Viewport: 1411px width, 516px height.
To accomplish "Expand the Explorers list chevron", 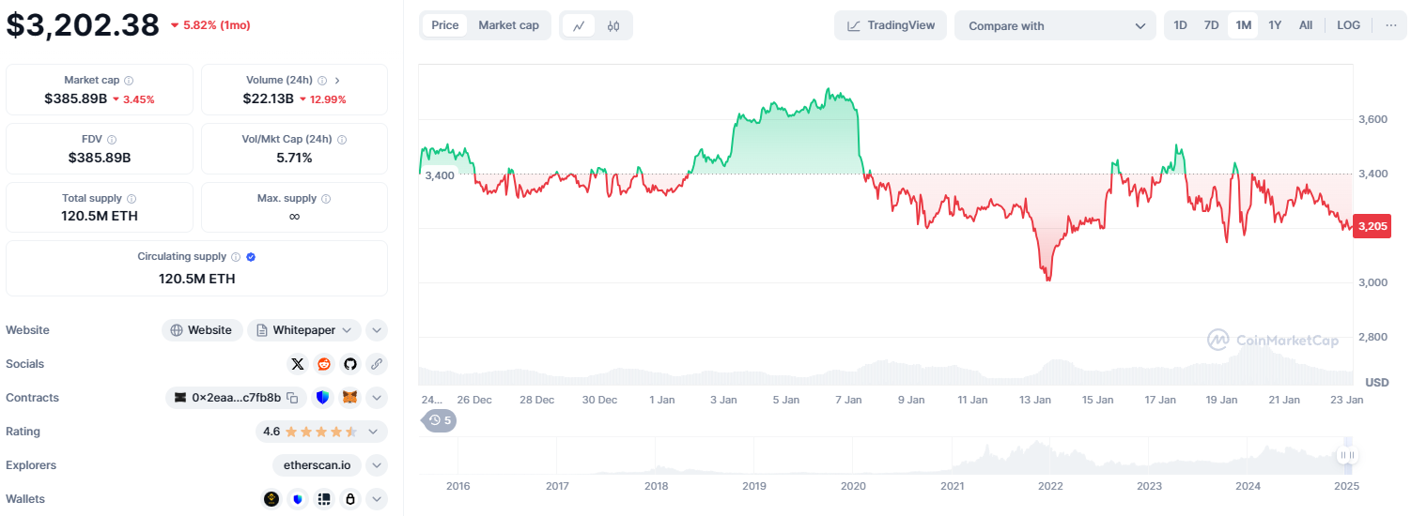I will pos(377,465).
